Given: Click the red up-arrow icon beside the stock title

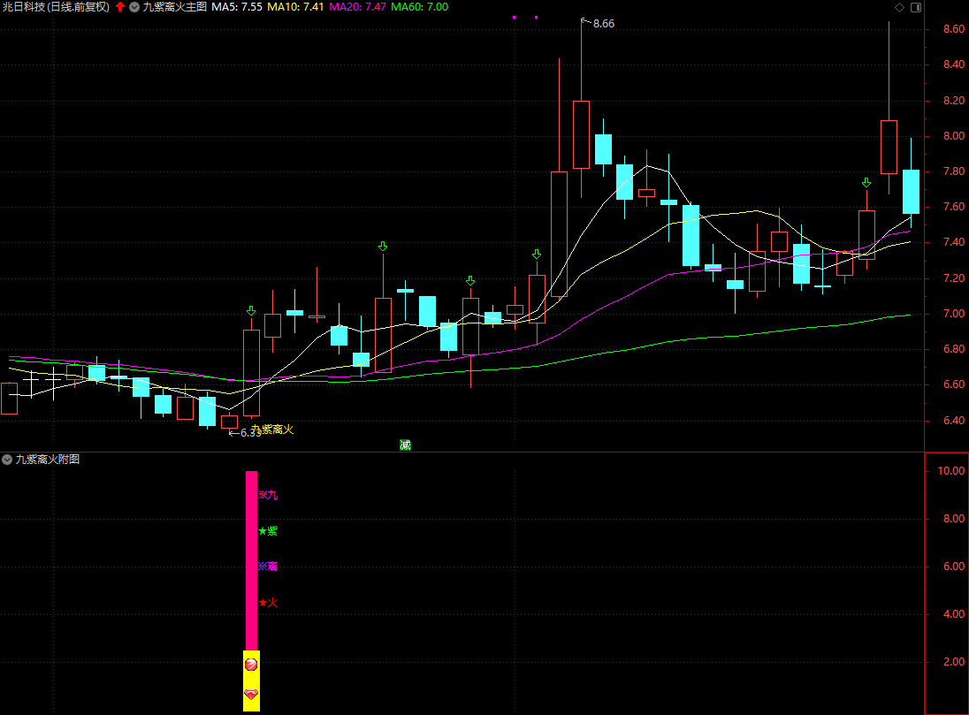Looking at the screenshot, I should coord(120,7).
